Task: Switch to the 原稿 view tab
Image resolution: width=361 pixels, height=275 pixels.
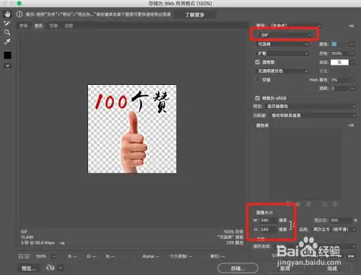Action: [23, 26]
